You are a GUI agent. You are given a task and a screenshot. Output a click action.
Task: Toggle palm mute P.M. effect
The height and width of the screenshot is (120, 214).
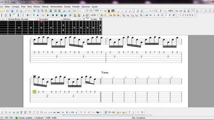tap(73, 112)
